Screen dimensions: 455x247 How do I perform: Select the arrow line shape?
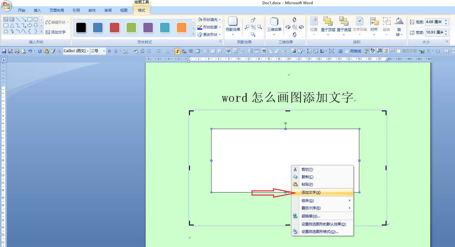[x=24, y=19]
